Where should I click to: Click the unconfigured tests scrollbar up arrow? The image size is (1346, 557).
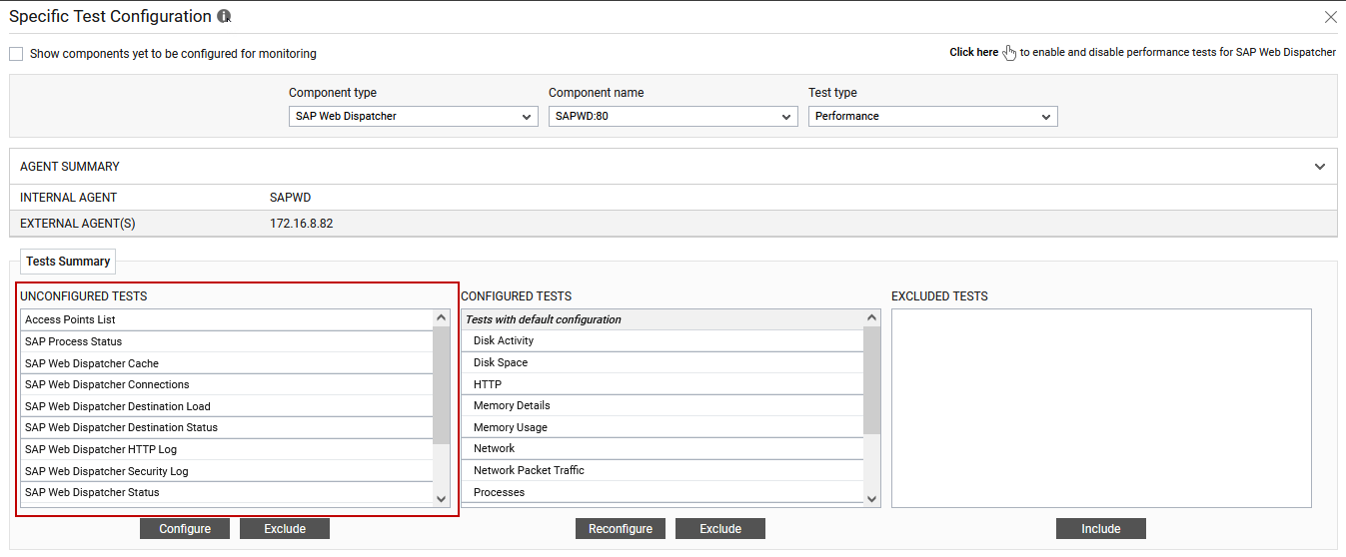pos(442,317)
